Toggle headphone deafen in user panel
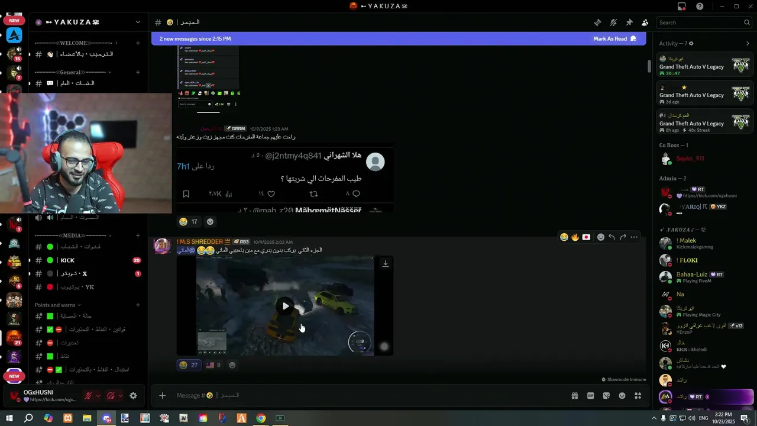Screen dimensions: 757x426 tap(111, 396)
